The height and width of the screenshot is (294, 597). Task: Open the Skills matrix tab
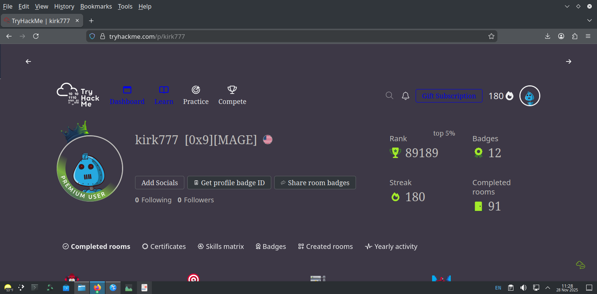(x=221, y=246)
